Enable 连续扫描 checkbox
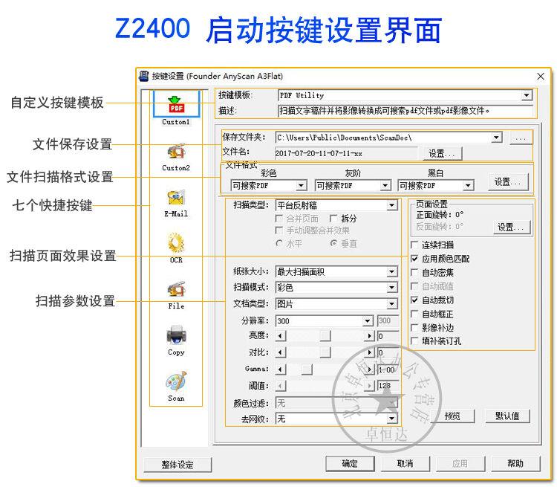Screen dimensions: 557x487 pos(414,245)
